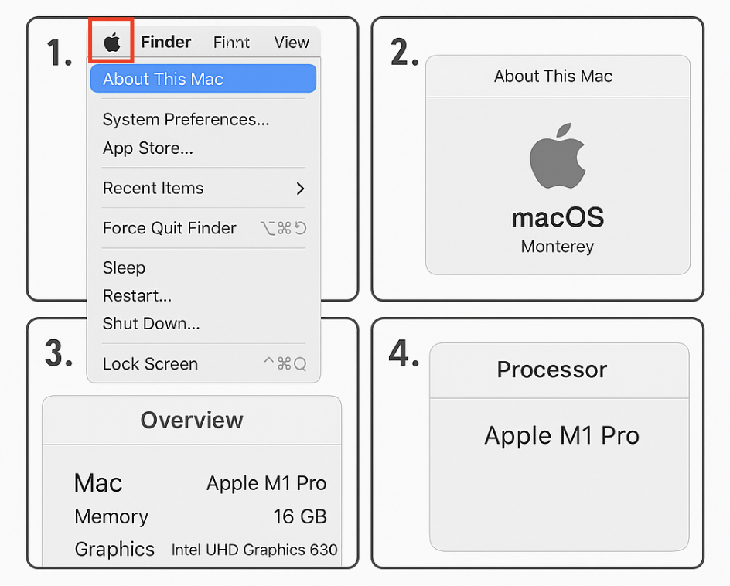
Task: Click the Processor panel heading
Action: click(552, 370)
